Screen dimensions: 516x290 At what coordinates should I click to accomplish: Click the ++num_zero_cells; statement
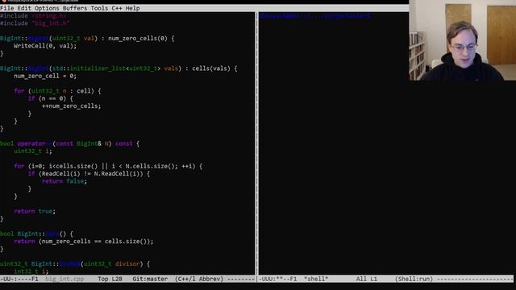[x=72, y=106]
